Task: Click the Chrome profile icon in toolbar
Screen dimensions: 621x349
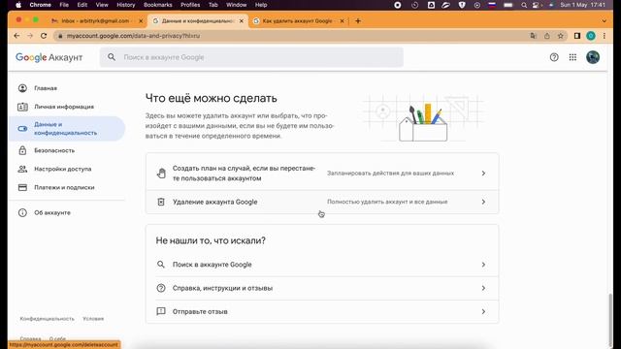Action: [x=591, y=36]
